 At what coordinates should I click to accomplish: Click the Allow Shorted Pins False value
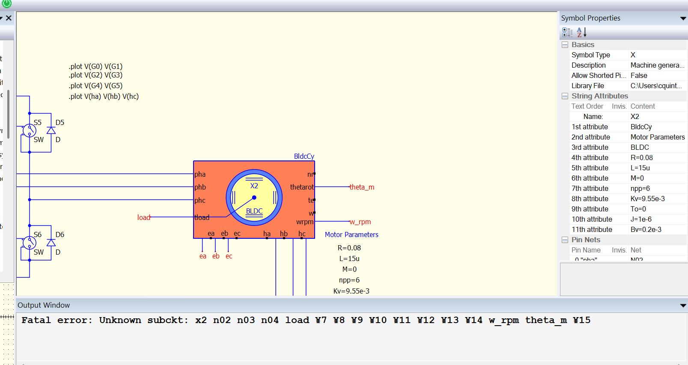639,76
